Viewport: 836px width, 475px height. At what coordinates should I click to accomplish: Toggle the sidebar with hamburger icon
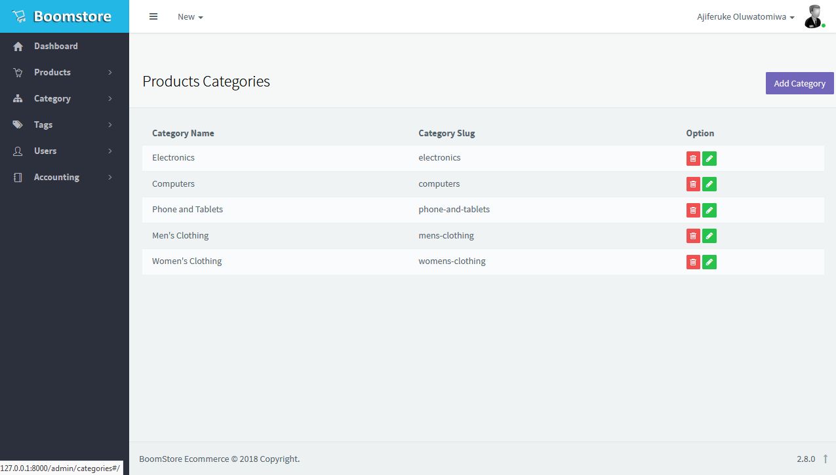pos(153,16)
